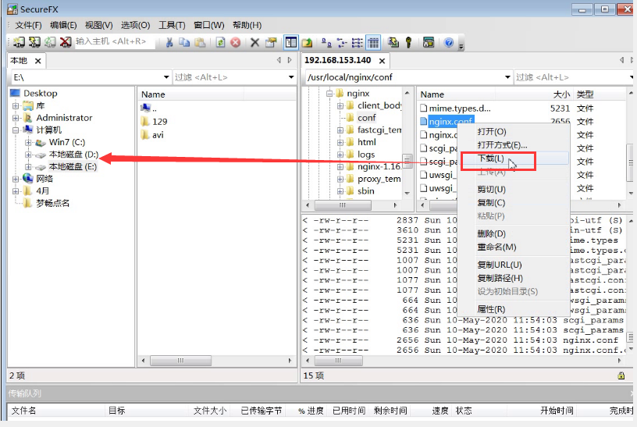Open the 工具(T) menu
637x427 pixels.
click(172, 25)
